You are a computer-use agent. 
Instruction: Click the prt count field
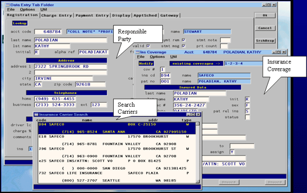point(224,46)
